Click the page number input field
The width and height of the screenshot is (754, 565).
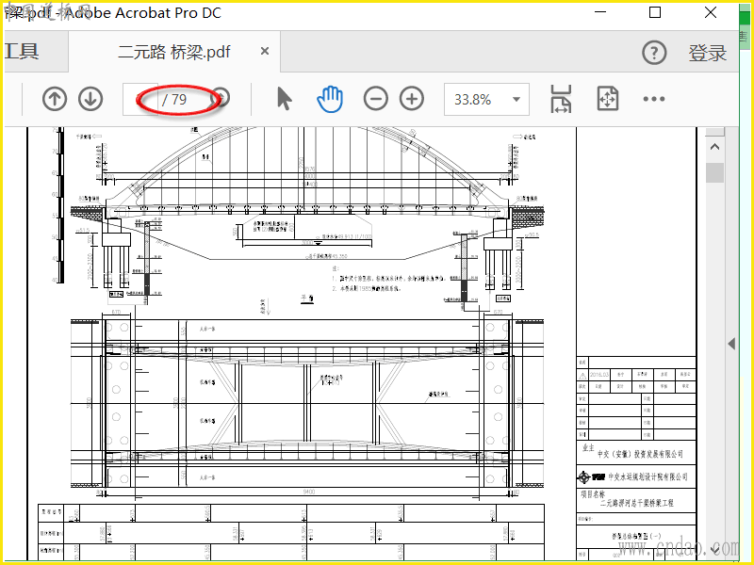pyautogui.click(x=140, y=100)
